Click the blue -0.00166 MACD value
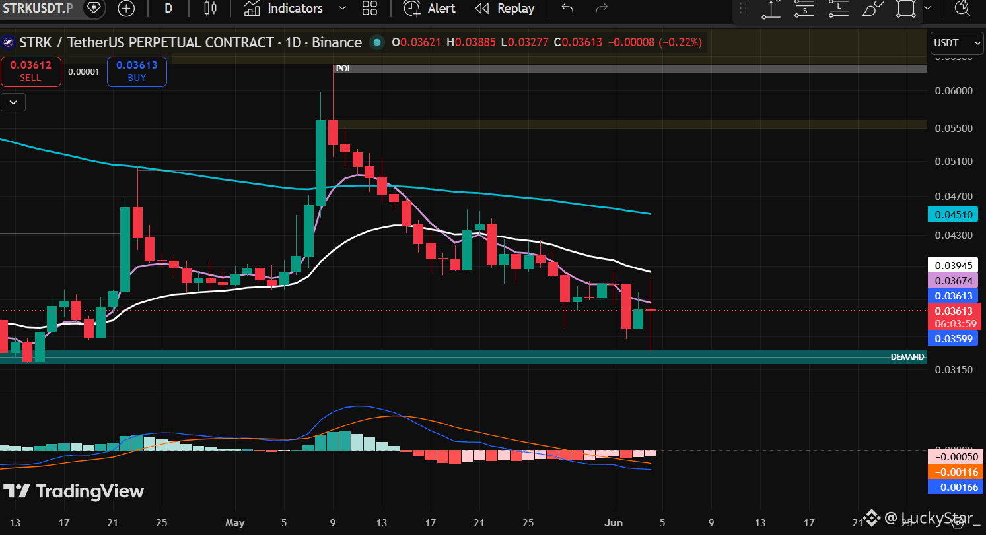This screenshot has height=535, width=986. point(956,487)
